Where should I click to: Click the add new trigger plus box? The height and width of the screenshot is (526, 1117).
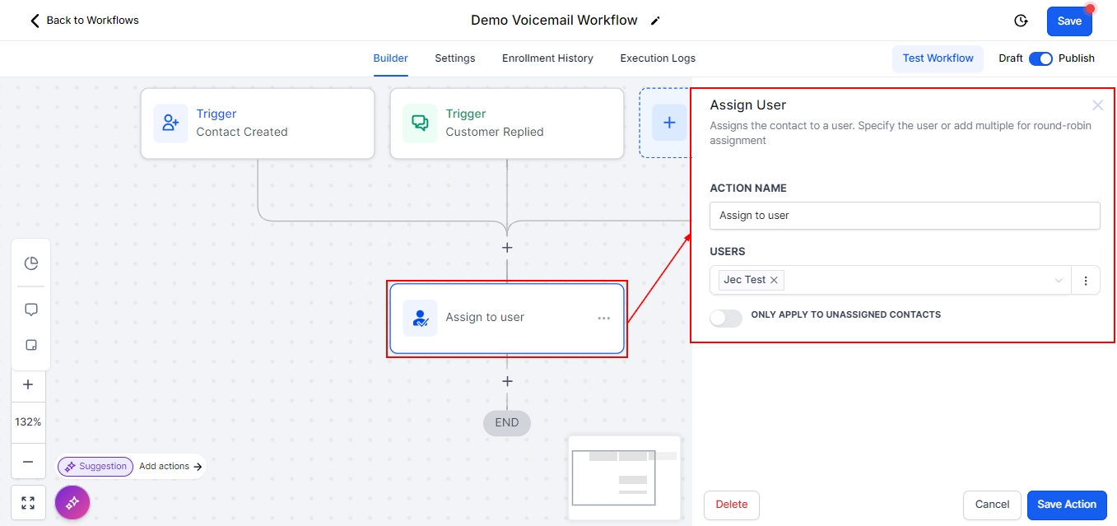669,123
